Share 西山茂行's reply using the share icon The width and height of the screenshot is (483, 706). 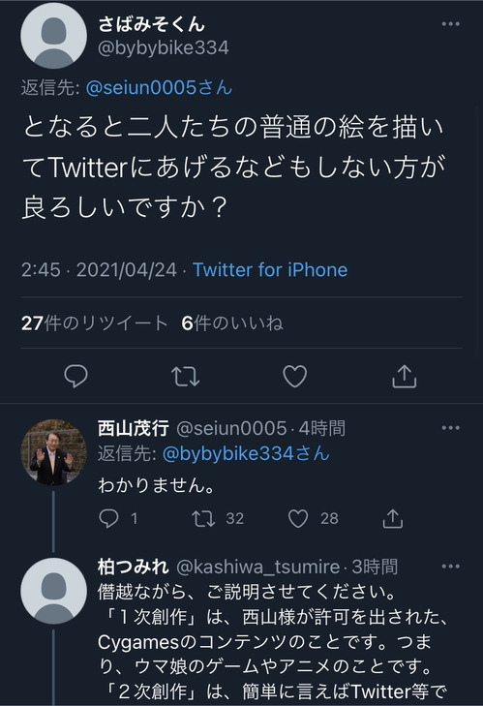[x=393, y=518]
